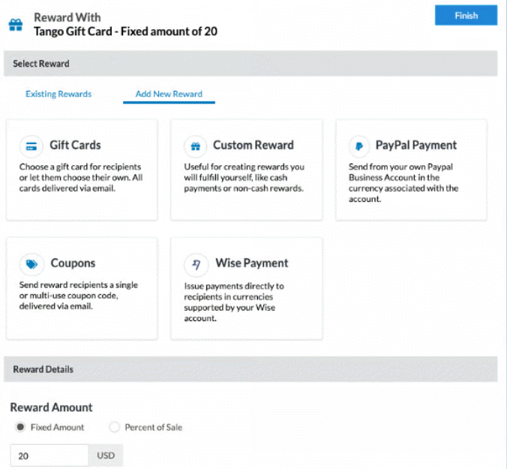Image resolution: width=507 pixels, height=469 pixels.
Task: Click the Custom Reward gift icon
Action: tap(196, 146)
